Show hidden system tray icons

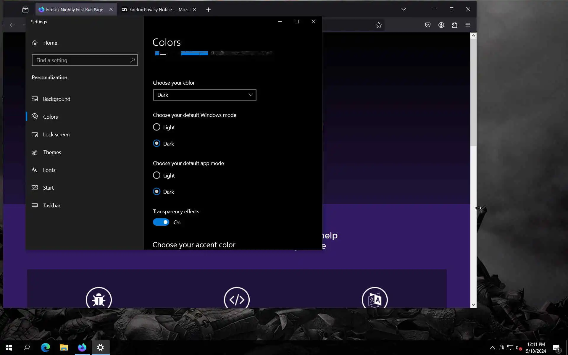pyautogui.click(x=492, y=348)
